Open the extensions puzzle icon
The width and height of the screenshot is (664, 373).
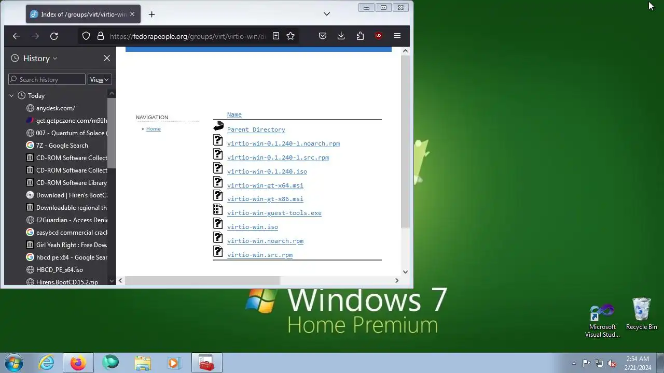tap(360, 36)
